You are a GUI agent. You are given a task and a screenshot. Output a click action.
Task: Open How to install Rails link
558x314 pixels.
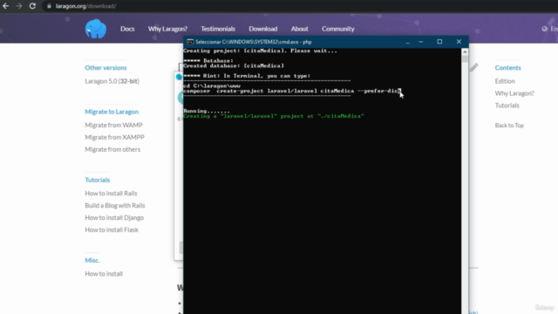[111, 194]
